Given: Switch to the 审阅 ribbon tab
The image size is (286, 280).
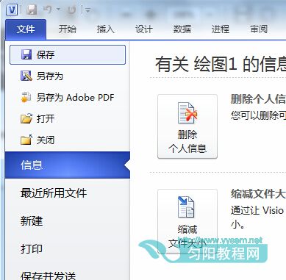Looking at the screenshot, I should 259,29.
